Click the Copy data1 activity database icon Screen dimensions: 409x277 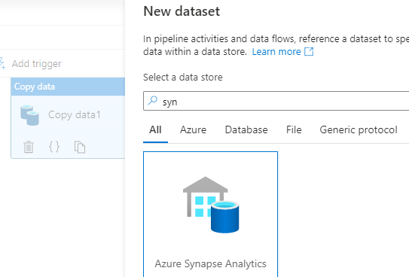(29, 115)
